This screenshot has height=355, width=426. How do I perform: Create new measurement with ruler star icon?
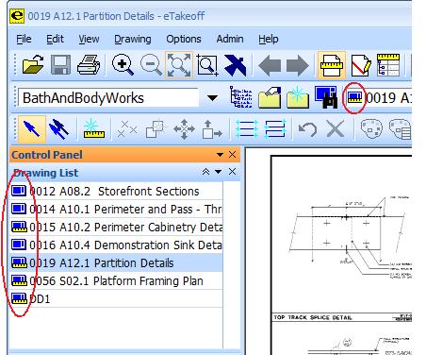click(x=93, y=129)
